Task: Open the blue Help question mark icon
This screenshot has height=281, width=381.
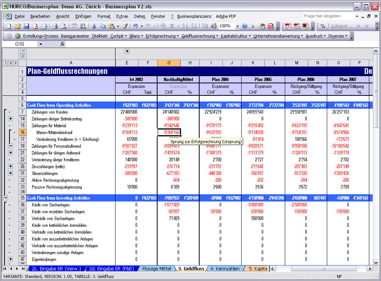Action: tap(245, 26)
